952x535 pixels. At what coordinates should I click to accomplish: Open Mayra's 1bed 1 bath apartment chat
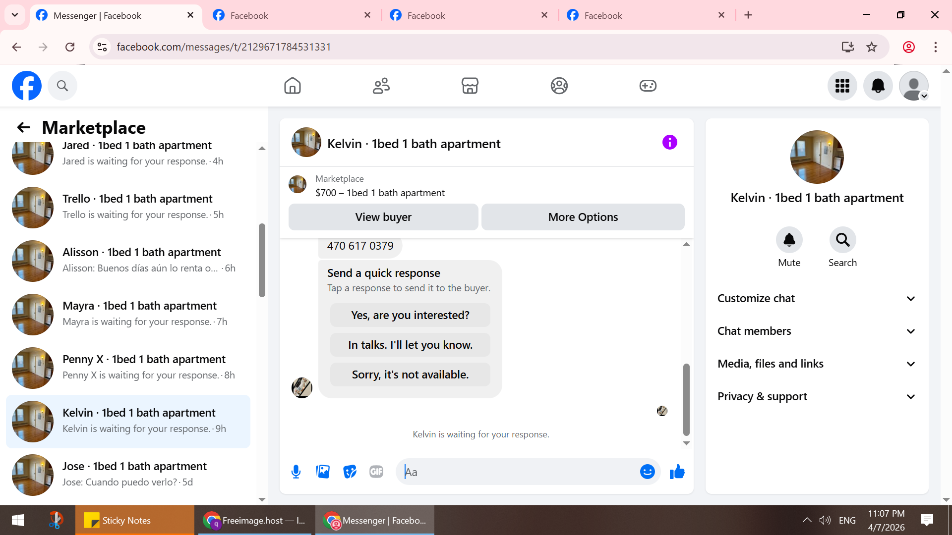click(x=128, y=314)
